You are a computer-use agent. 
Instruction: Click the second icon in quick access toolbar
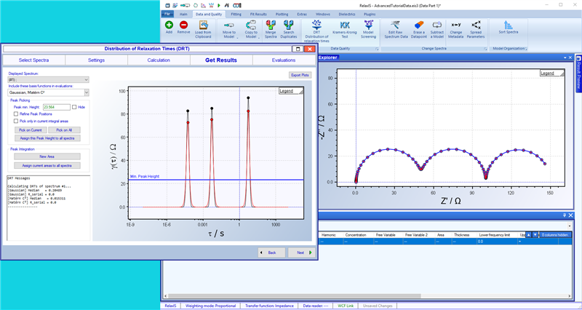[x=175, y=6]
